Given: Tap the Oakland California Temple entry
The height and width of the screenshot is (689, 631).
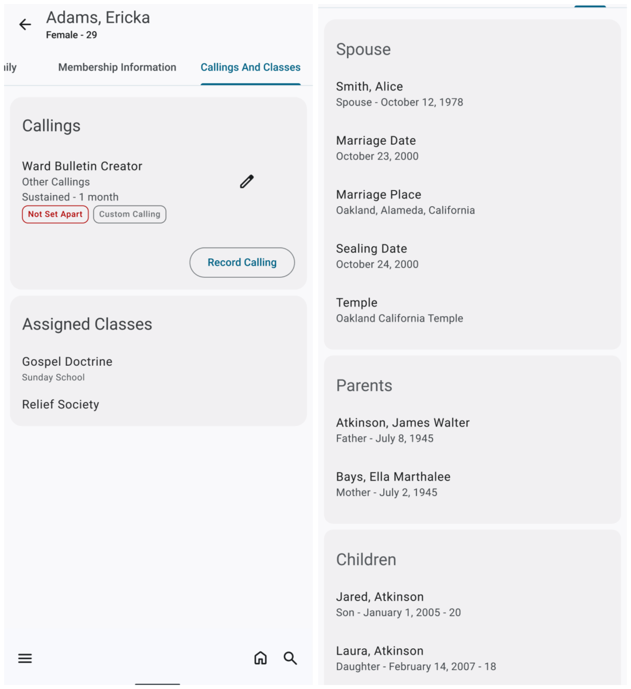Looking at the screenshot, I should pos(399,310).
